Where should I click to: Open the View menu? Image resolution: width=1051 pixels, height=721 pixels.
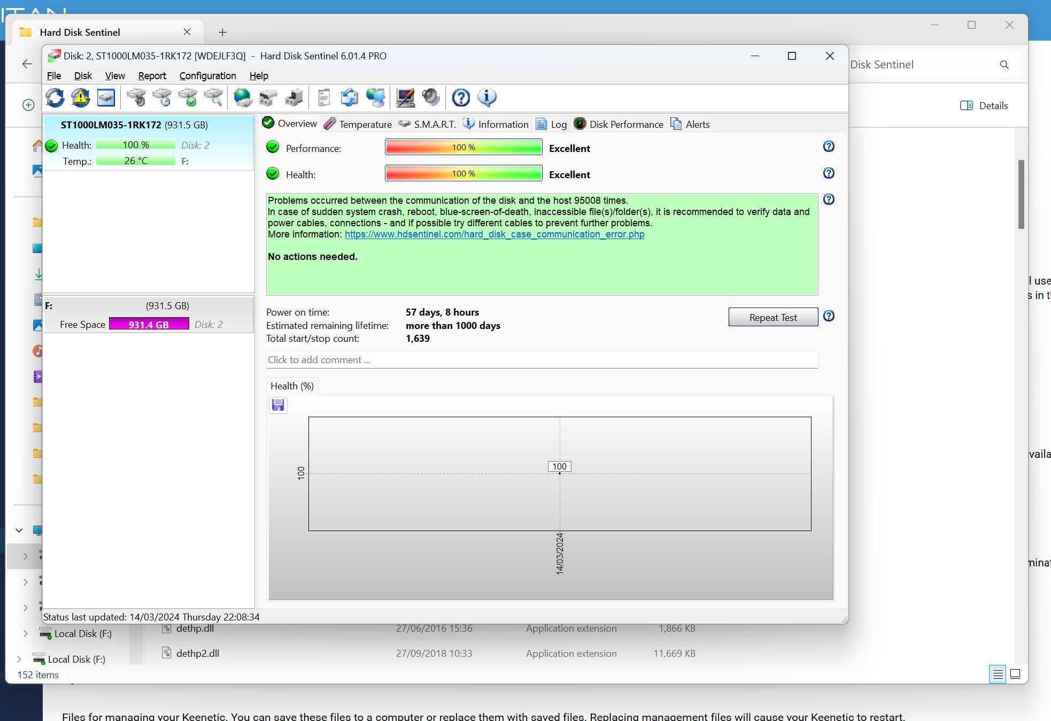(x=115, y=76)
